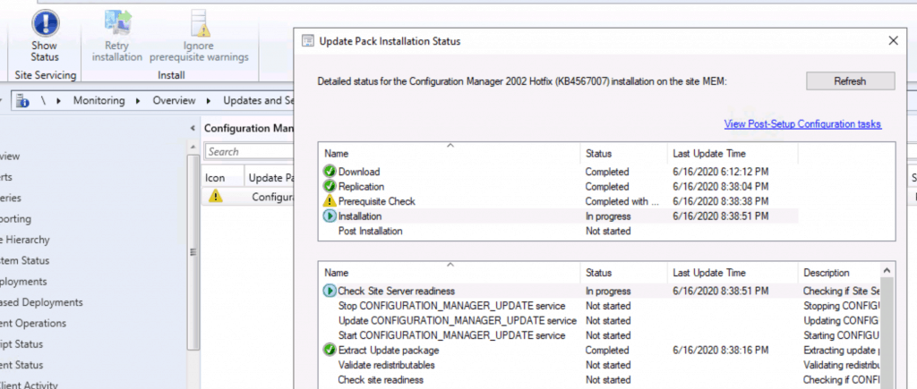Sort top list by Name column header
The width and height of the screenshot is (917, 389).
[450, 154]
